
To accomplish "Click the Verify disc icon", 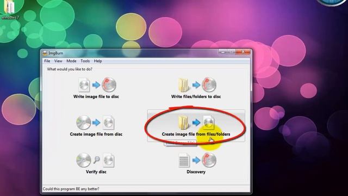I will click(x=95, y=160).
